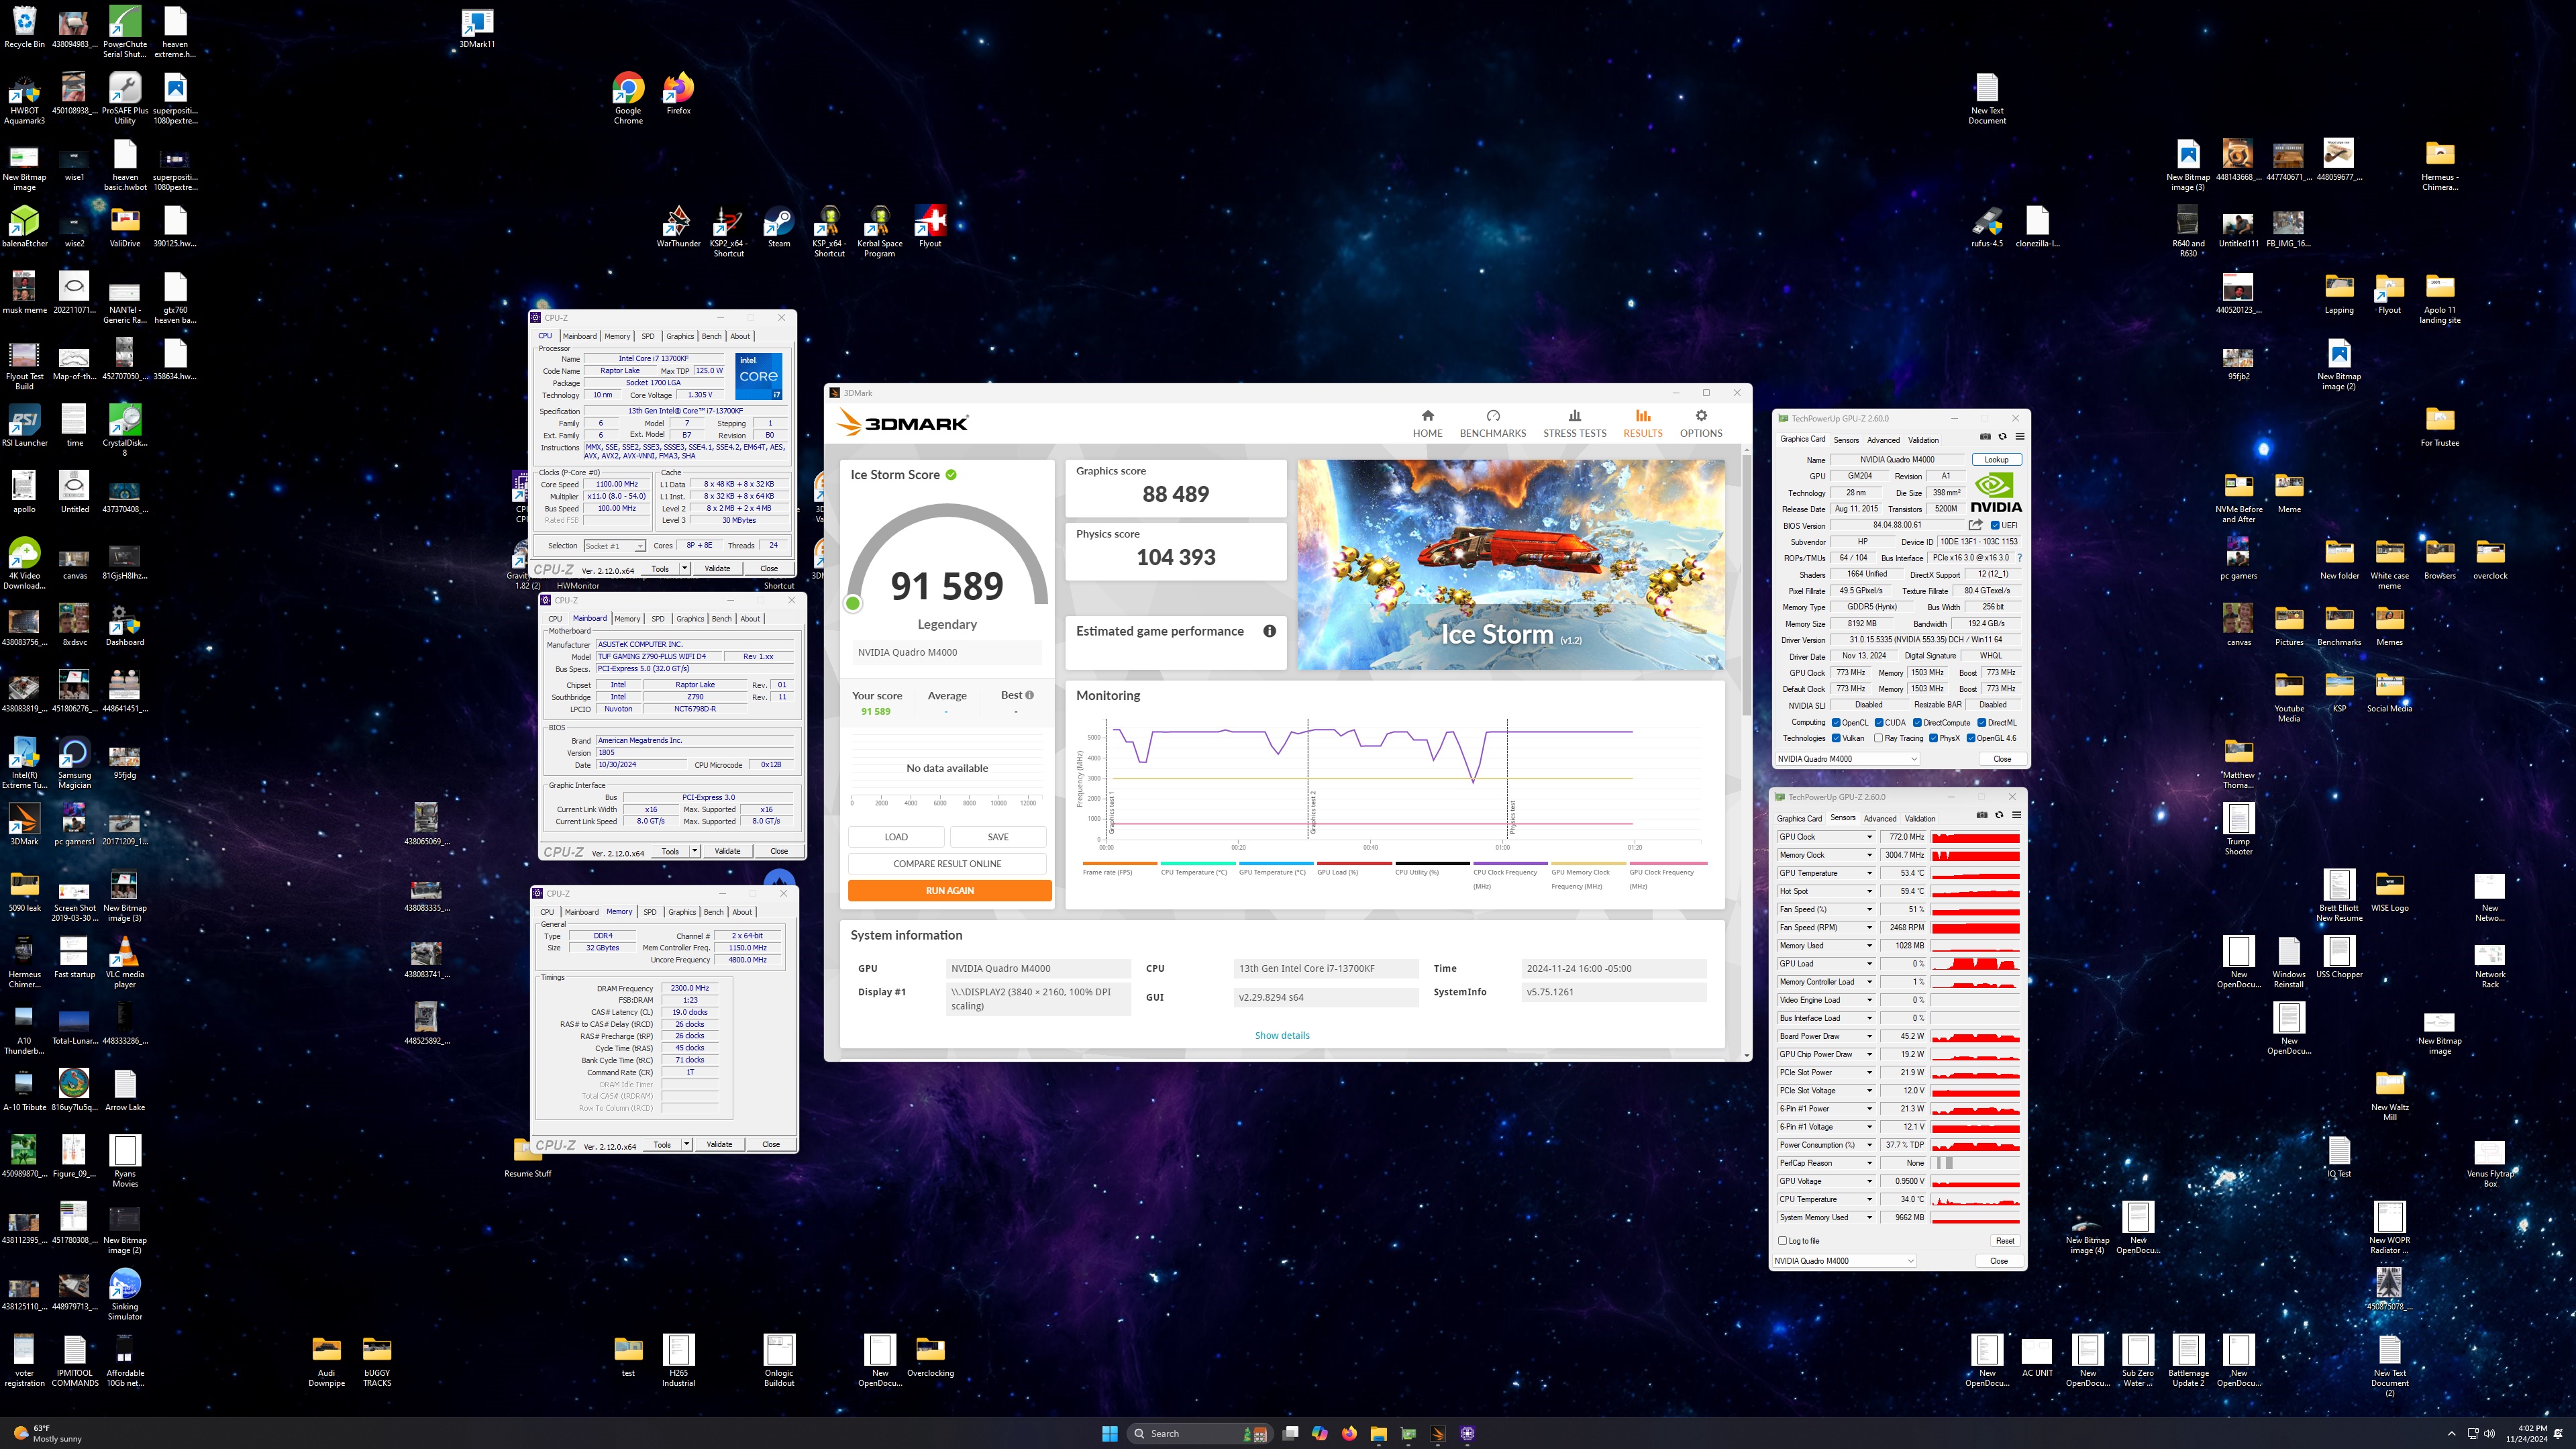Image resolution: width=2576 pixels, height=1449 pixels.
Task: Expand GPU Temperature sensor dropdown
Action: (x=1869, y=873)
